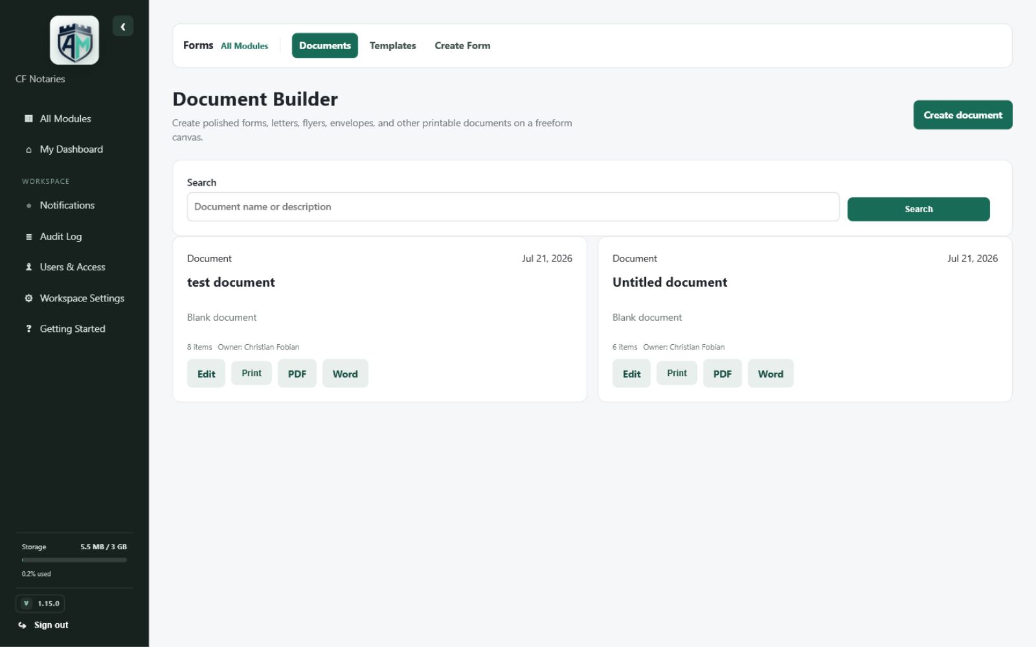Click the My Dashboard home icon

click(28, 149)
